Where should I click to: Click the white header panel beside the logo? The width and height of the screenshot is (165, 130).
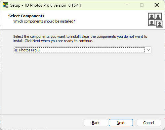(x=110, y=20)
